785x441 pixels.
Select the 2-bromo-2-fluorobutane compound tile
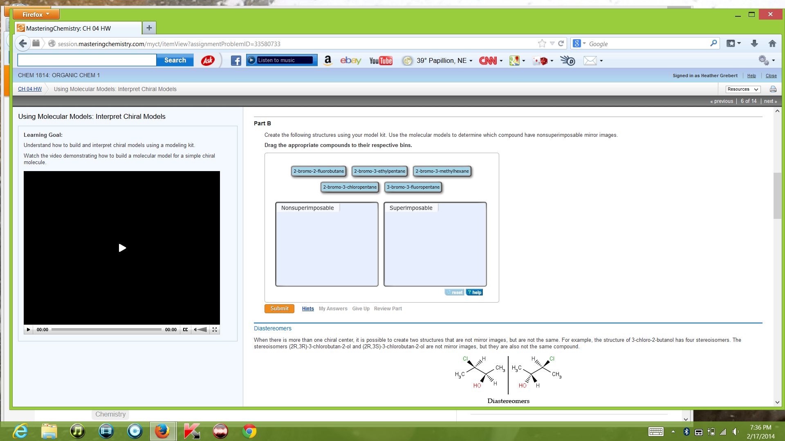coord(318,171)
